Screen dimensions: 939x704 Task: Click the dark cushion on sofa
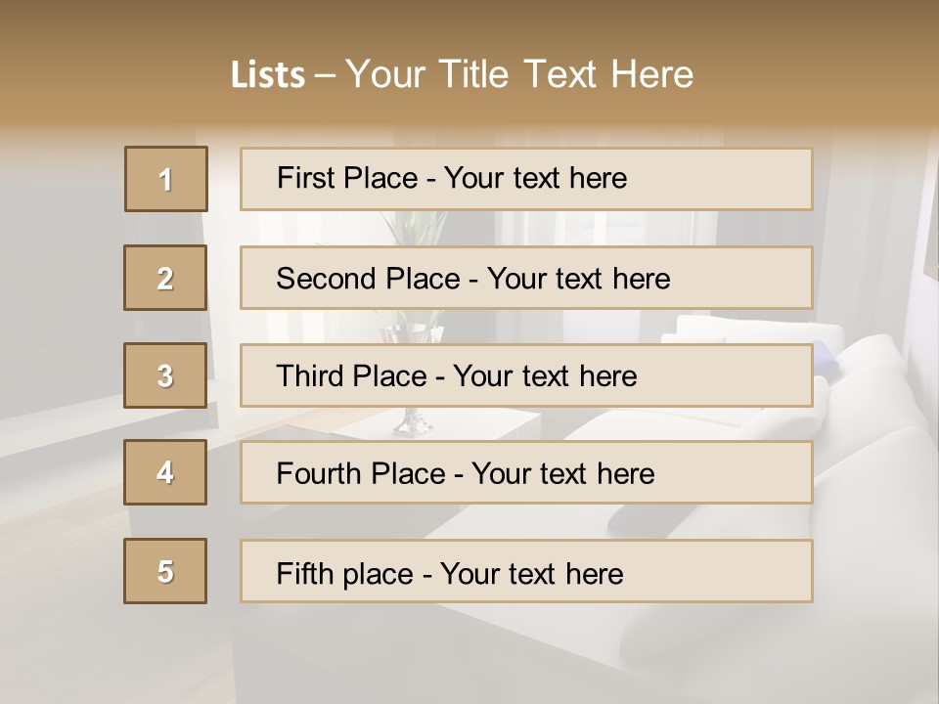(646, 516)
